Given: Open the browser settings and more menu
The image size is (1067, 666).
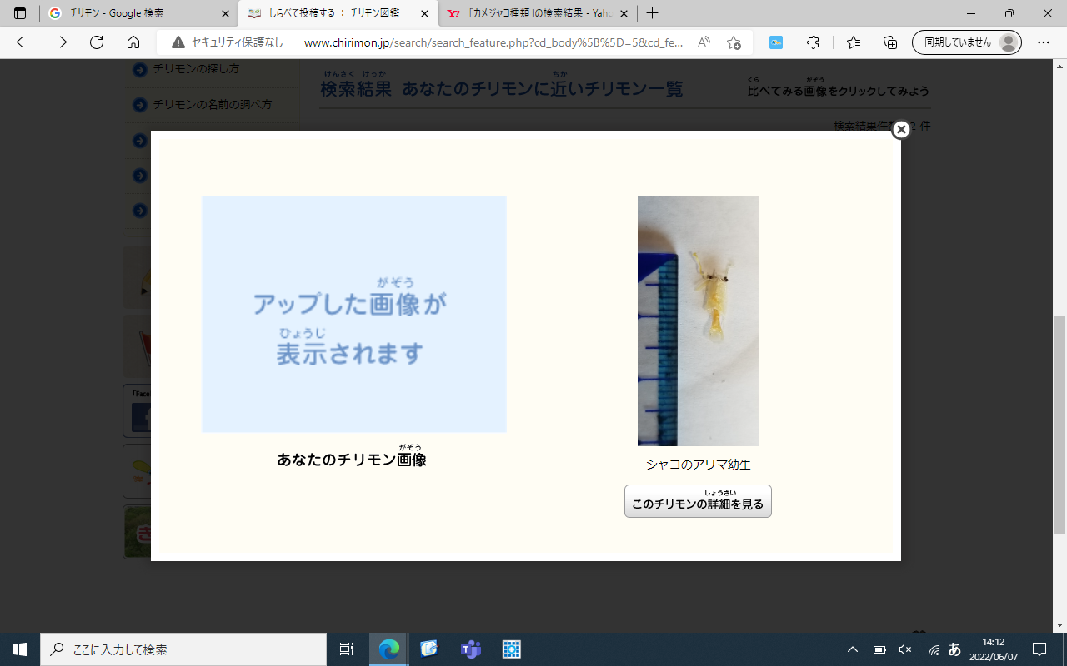Looking at the screenshot, I should 1044,42.
